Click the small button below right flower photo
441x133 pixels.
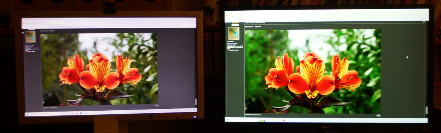pyautogui.click(x=378, y=115)
